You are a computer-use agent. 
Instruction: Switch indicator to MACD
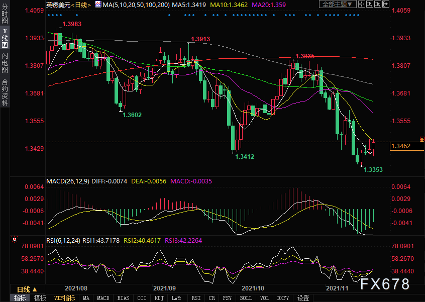(103, 298)
